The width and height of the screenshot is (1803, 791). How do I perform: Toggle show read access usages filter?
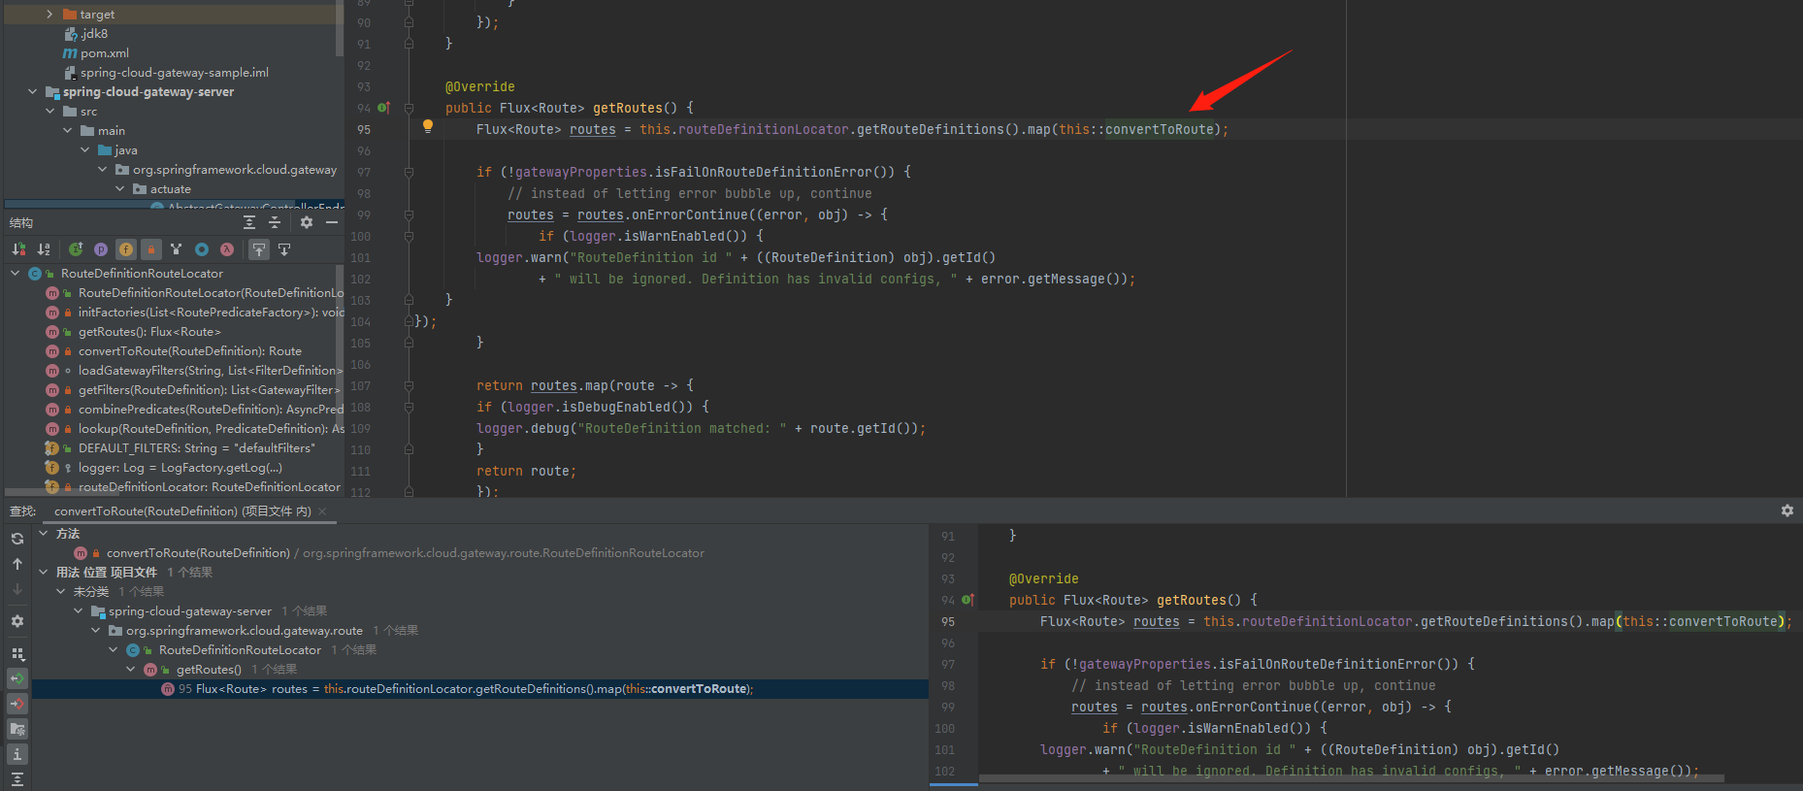click(x=17, y=678)
